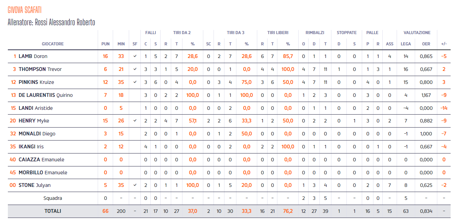
Task: Click the OER column header
Action: pyautogui.click(x=426, y=44)
